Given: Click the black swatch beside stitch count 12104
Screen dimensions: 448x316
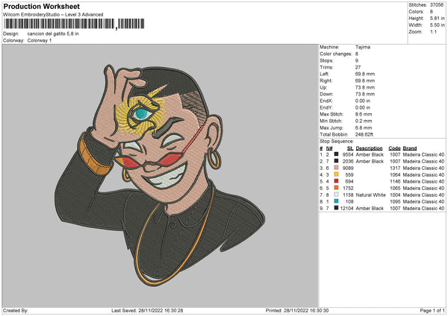Looking at the screenshot, I should (336, 208).
